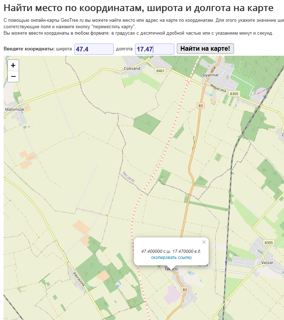This screenshot has height=320, width=284.
Task: Click the Csikvánd town label
Action: [x=131, y=68]
